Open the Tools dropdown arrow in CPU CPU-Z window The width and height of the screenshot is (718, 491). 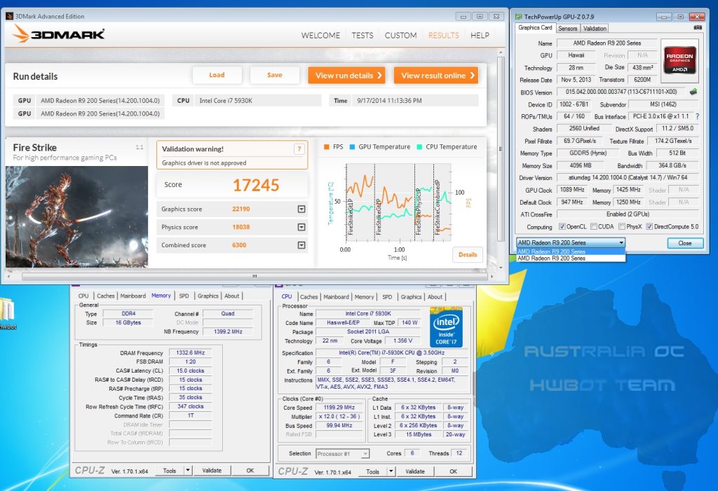pyautogui.click(x=391, y=471)
